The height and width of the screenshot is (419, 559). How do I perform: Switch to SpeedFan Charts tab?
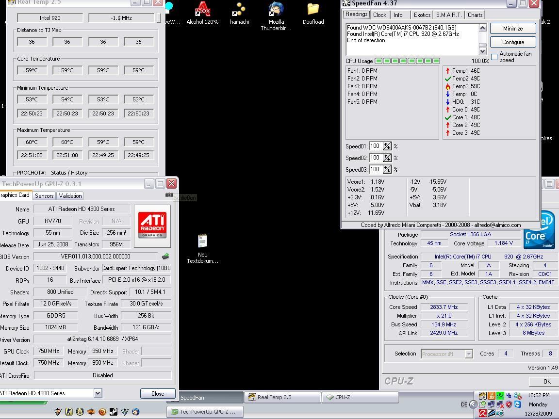point(475,15)
